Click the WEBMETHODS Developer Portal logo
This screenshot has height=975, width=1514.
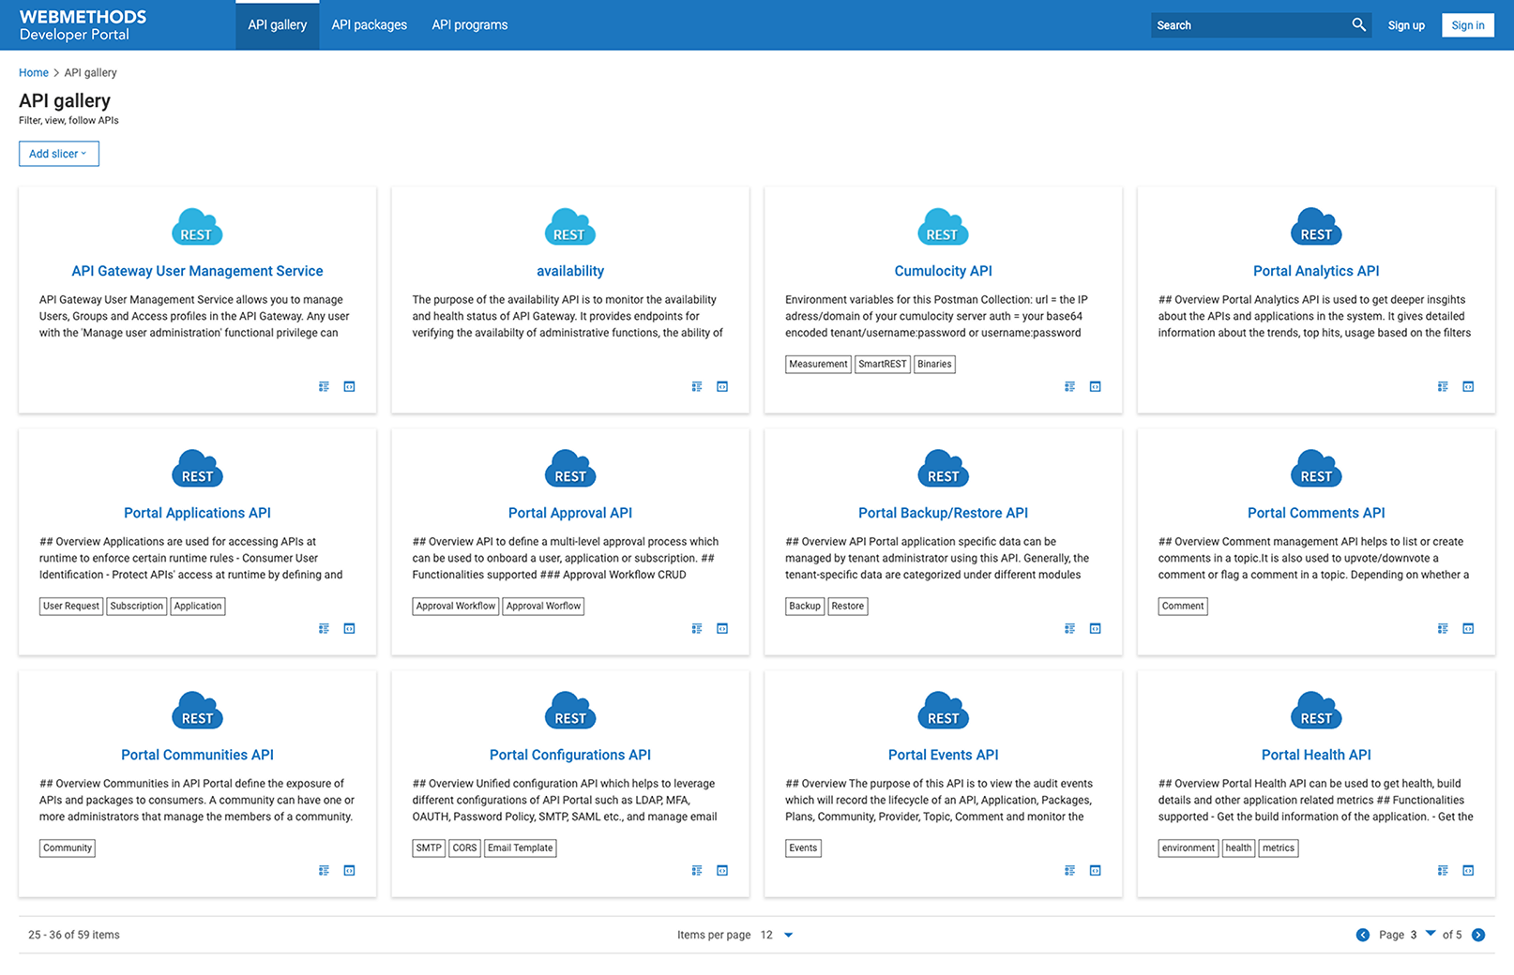coord(83,25)
